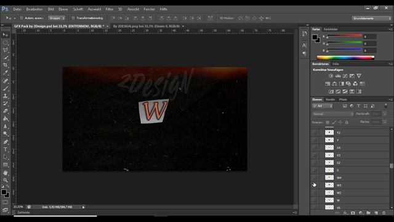Open the Deckkraft opacity slider arrow
The width and height of the screenshot is (394, 222).
coord(385,114)
